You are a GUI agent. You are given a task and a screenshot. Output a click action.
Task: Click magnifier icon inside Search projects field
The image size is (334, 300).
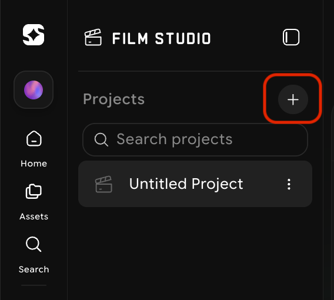(101, 139)
